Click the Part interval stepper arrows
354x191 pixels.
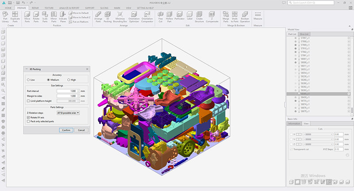tap(78, 91)
